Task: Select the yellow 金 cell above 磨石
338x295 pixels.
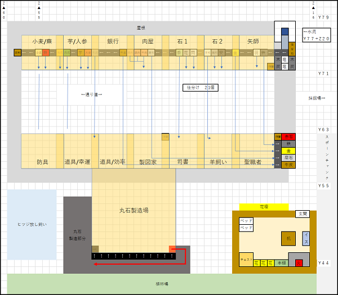Action: [x=288, y=151]
